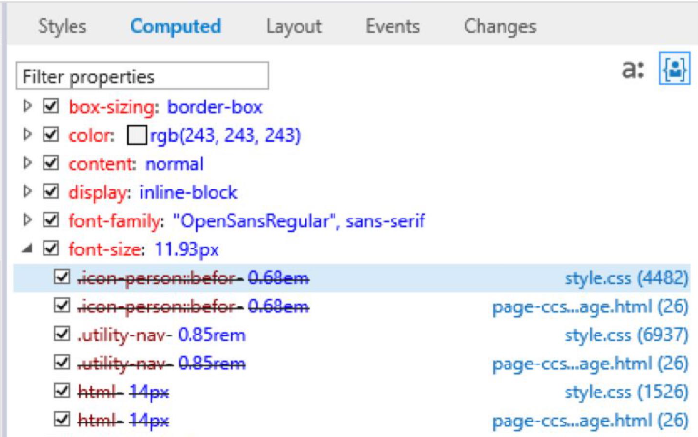Screen dimensions: 698x437
Task: Toggle the display property checkbox
Action: click(50, 191)
